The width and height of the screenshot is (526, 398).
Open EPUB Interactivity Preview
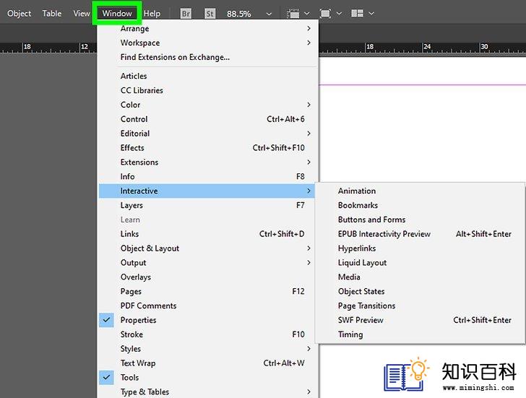pyautogui.click(x=420, y=234)
